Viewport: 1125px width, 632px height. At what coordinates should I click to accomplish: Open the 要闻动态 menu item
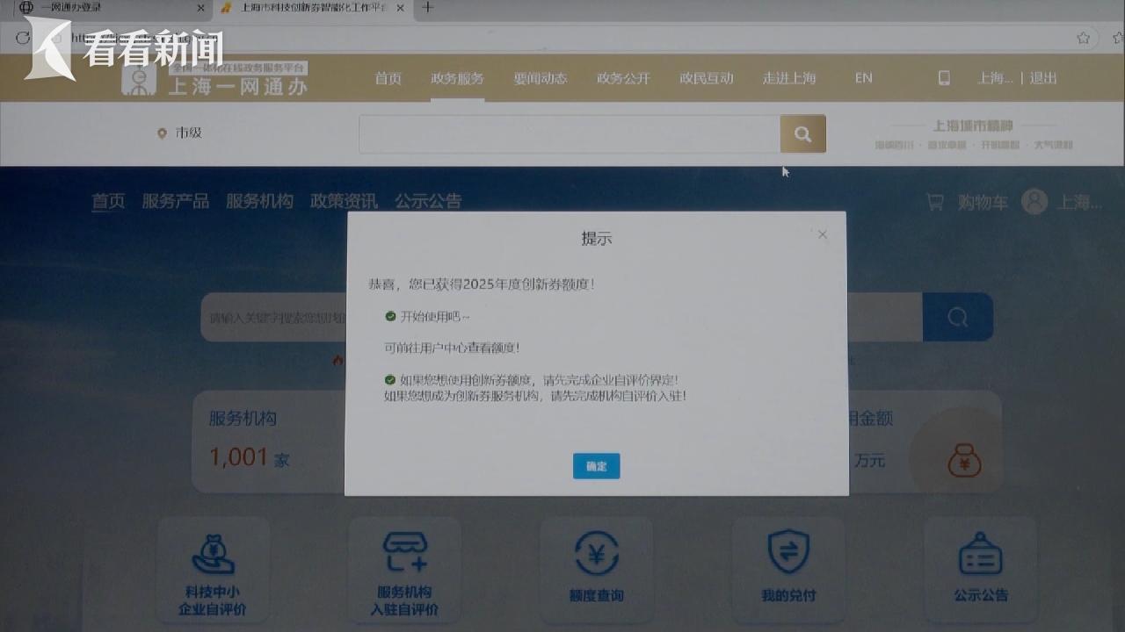click(x=540, y=78)
